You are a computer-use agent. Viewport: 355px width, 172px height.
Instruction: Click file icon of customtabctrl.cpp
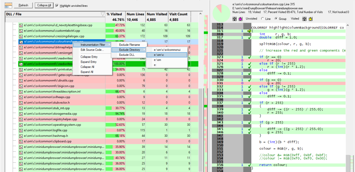[21, 31]
